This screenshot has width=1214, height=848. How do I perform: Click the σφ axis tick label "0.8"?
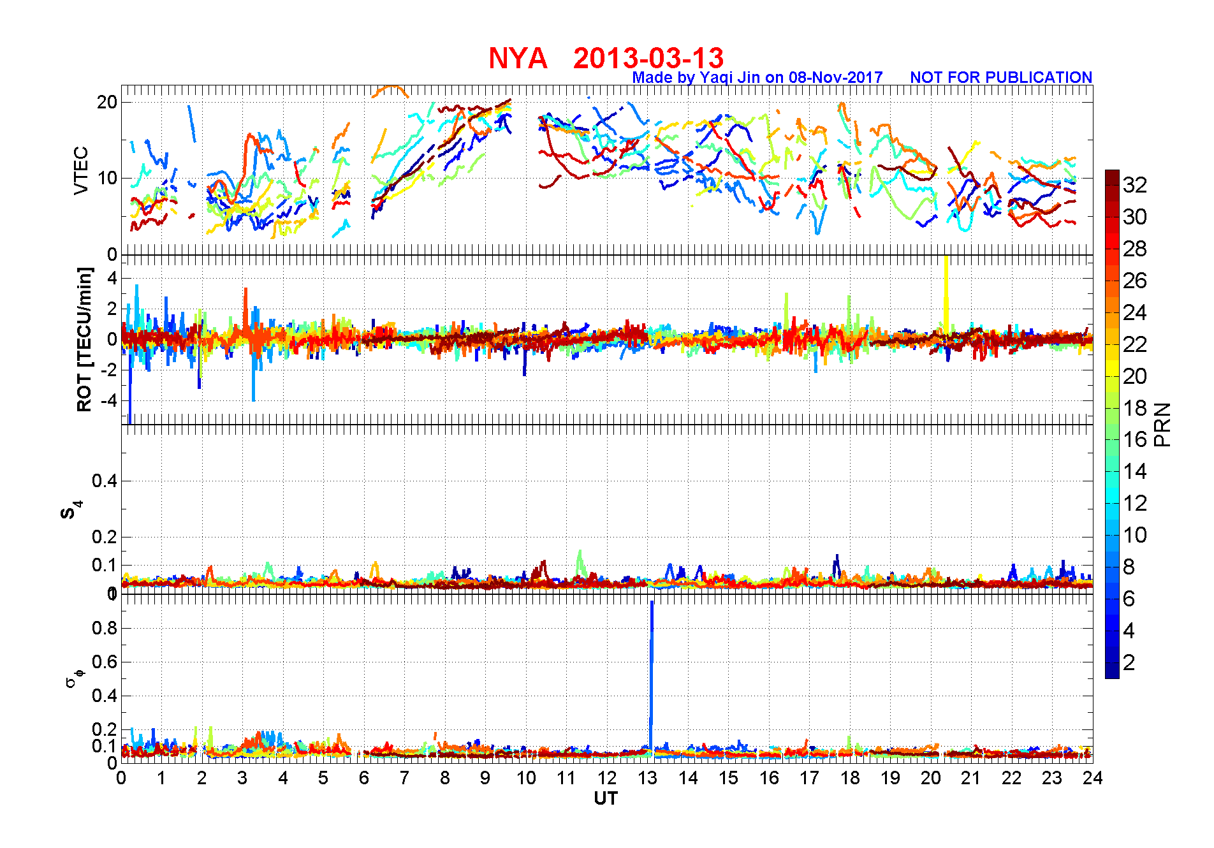click(x=104, y=628)
